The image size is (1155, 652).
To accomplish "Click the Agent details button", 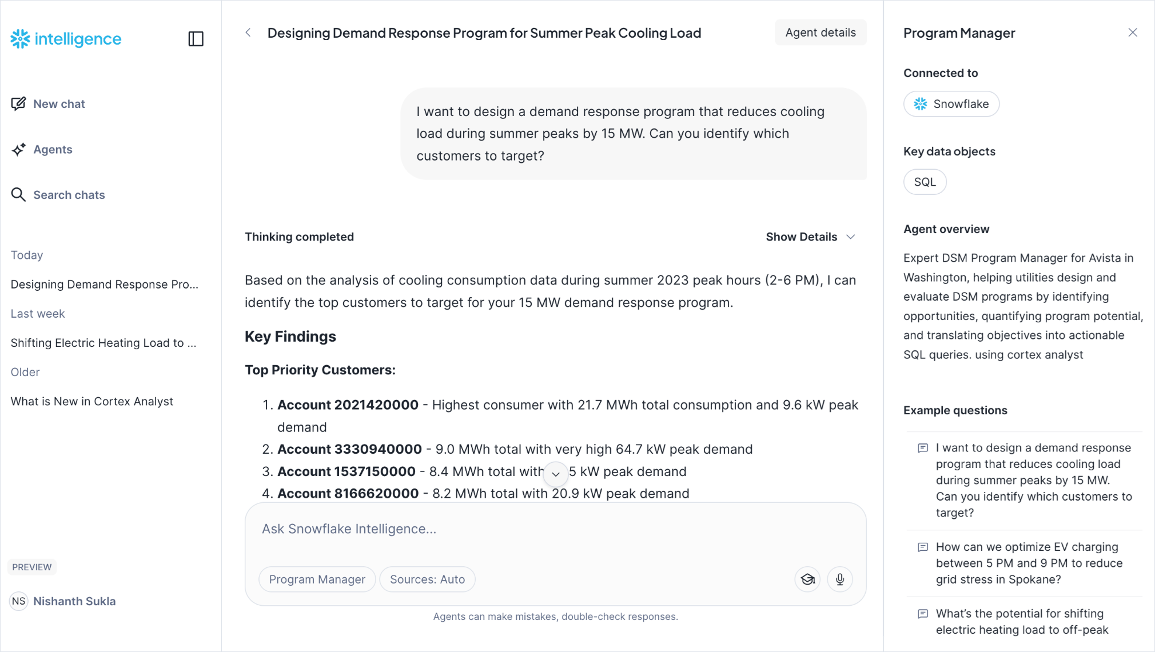I will 820,33.
